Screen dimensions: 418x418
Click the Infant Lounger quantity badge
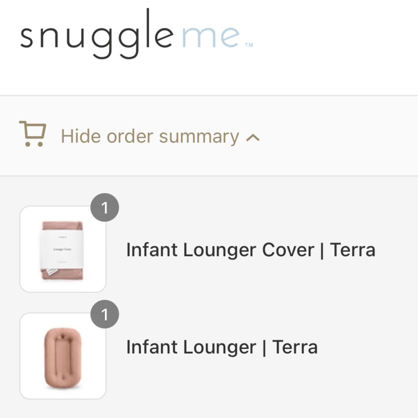coord(105,314)
